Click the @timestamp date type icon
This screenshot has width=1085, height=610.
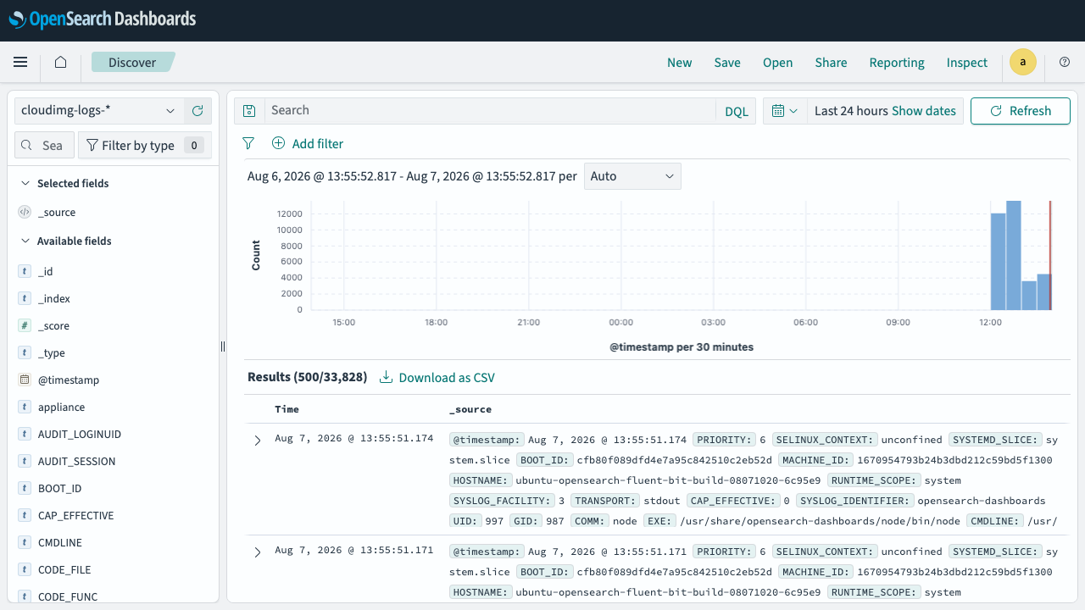coord(25,380)
